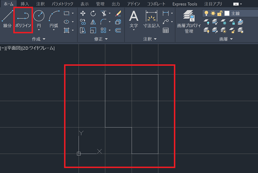This screenshot has width=258, height=173.
Task: Click Layer Unlock yellow padlock icon
Action: coord(232,30)
